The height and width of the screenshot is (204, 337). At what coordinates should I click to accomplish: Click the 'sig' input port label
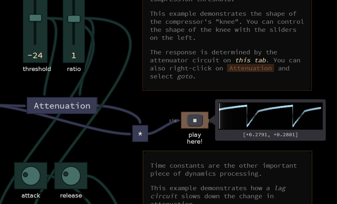coord(173,120)
